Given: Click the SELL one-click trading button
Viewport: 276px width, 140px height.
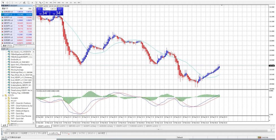Looking at the screenshot, I should [x=40, y=9].
